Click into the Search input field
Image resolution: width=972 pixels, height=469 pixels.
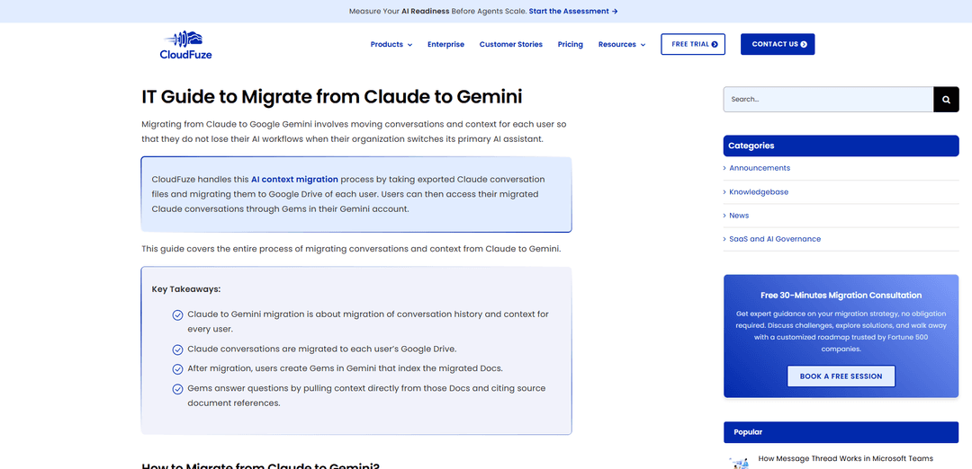click(x=828, y=99)
